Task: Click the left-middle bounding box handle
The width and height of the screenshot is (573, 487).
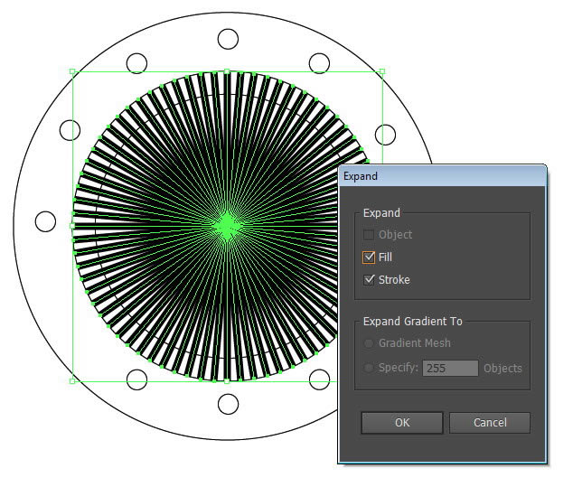Action: point(72,226)
